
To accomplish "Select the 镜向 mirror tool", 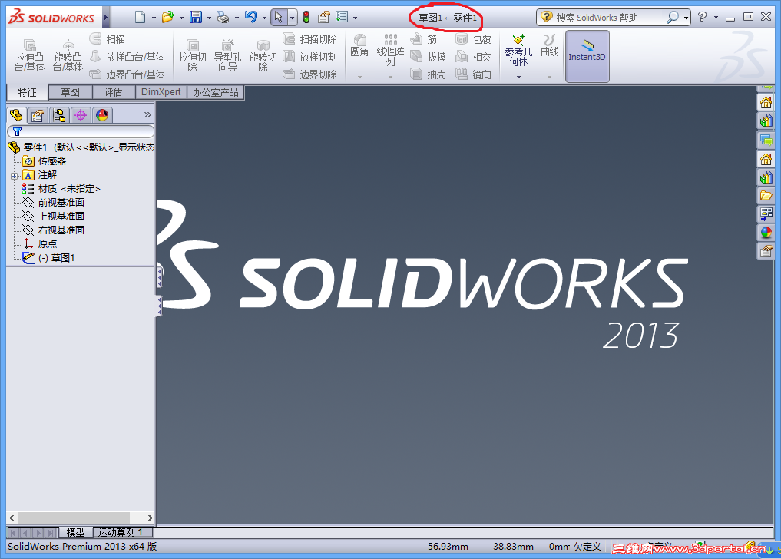I will (474, 74).
